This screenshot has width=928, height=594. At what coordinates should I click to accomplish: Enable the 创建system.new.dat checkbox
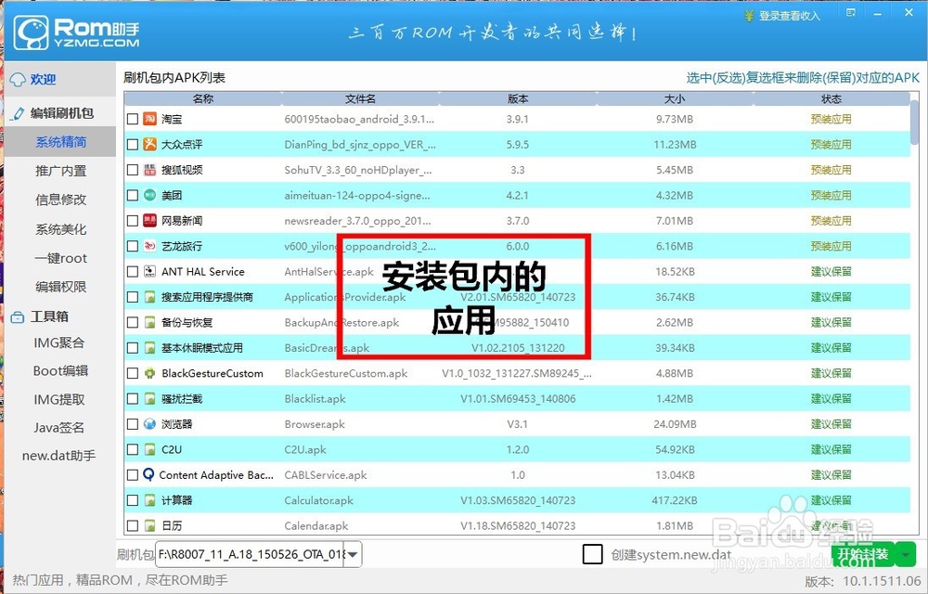click(592, 554)
